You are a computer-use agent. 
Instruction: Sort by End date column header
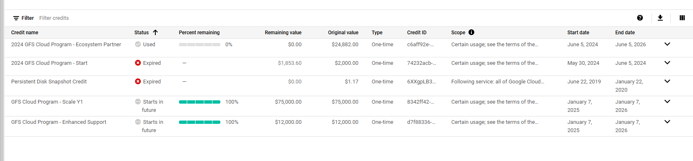click(x=625, y=33)
